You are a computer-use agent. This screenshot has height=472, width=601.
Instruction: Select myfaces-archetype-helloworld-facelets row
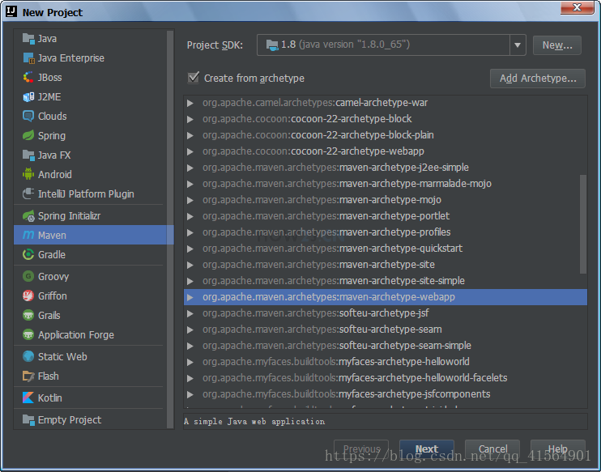click(x=386, y=378)
